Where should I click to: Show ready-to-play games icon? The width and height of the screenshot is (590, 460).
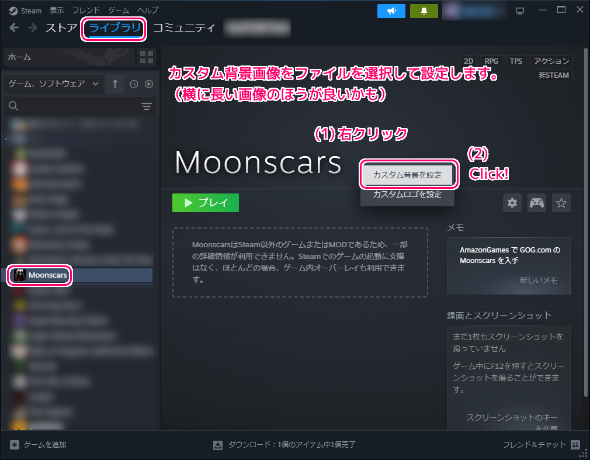click(149, 84)
